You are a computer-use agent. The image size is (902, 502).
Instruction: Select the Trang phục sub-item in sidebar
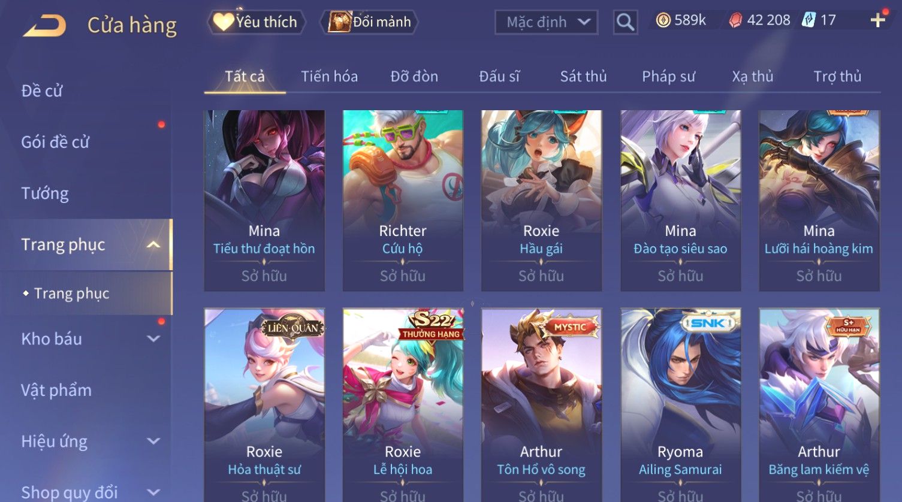71,294
